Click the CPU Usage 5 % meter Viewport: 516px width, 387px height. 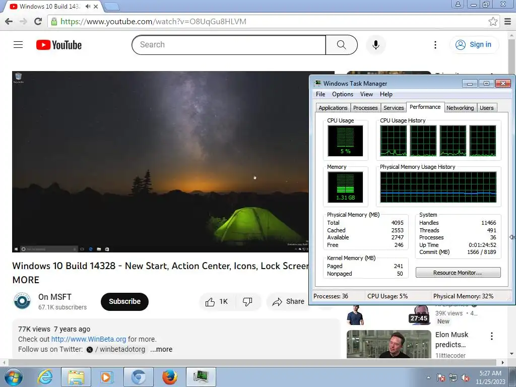click(x=345, y=141)
